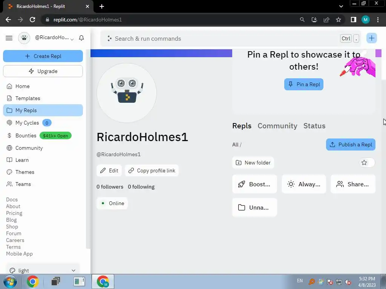Click the All breadcrumb link
Screen dimensions: 386x289
pyautogui.click(x=235, y=144)
